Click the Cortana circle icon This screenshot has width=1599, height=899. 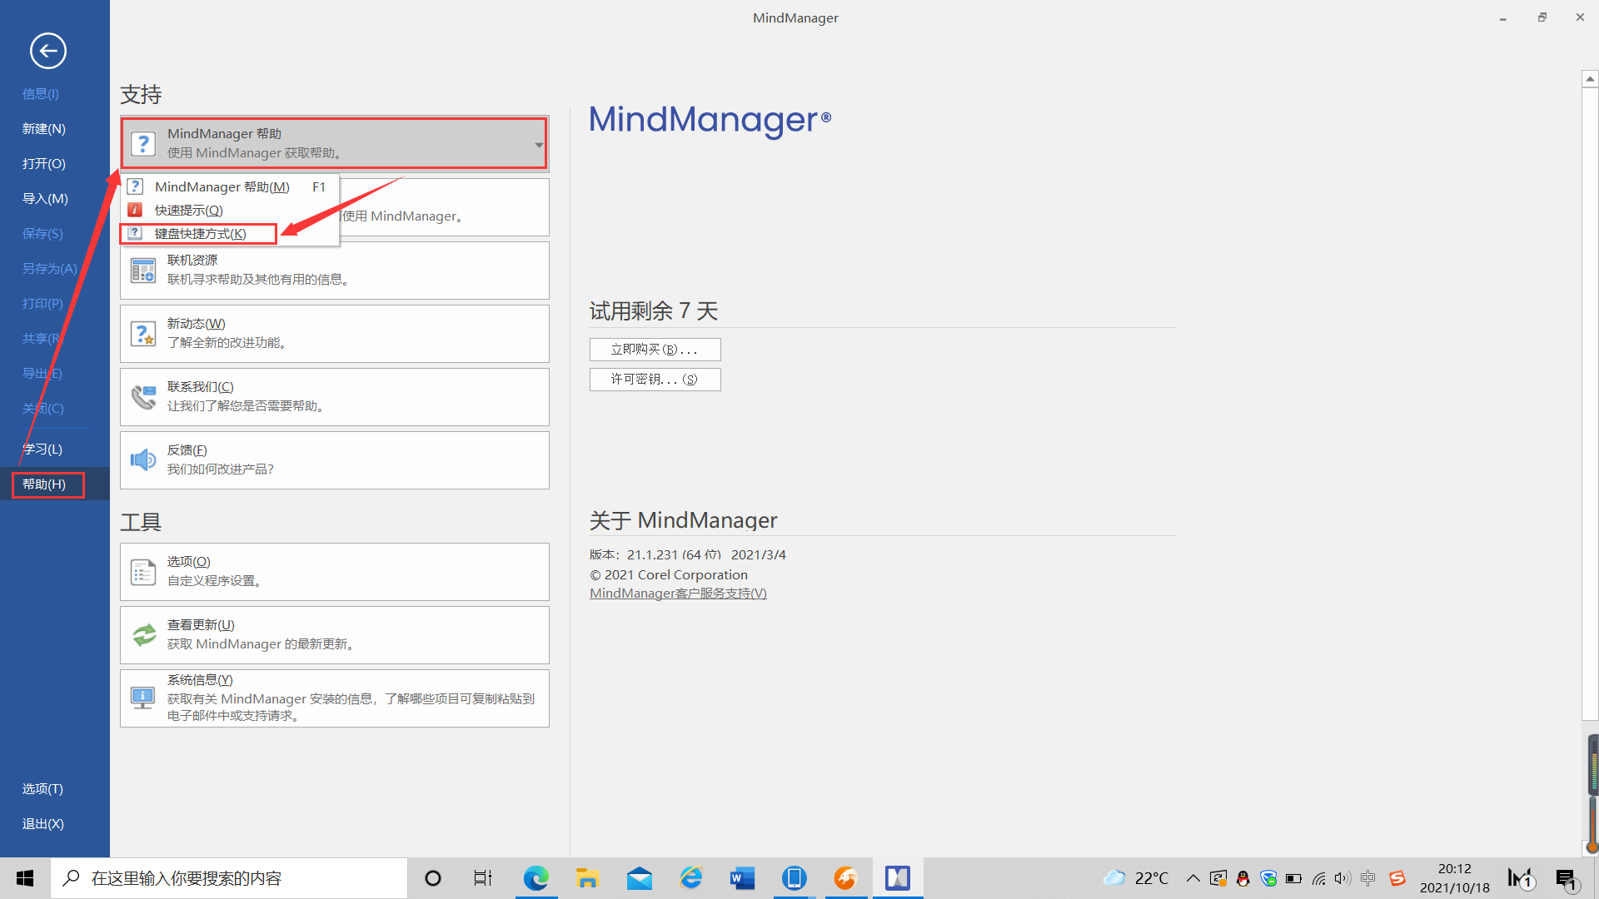point(433,878)
